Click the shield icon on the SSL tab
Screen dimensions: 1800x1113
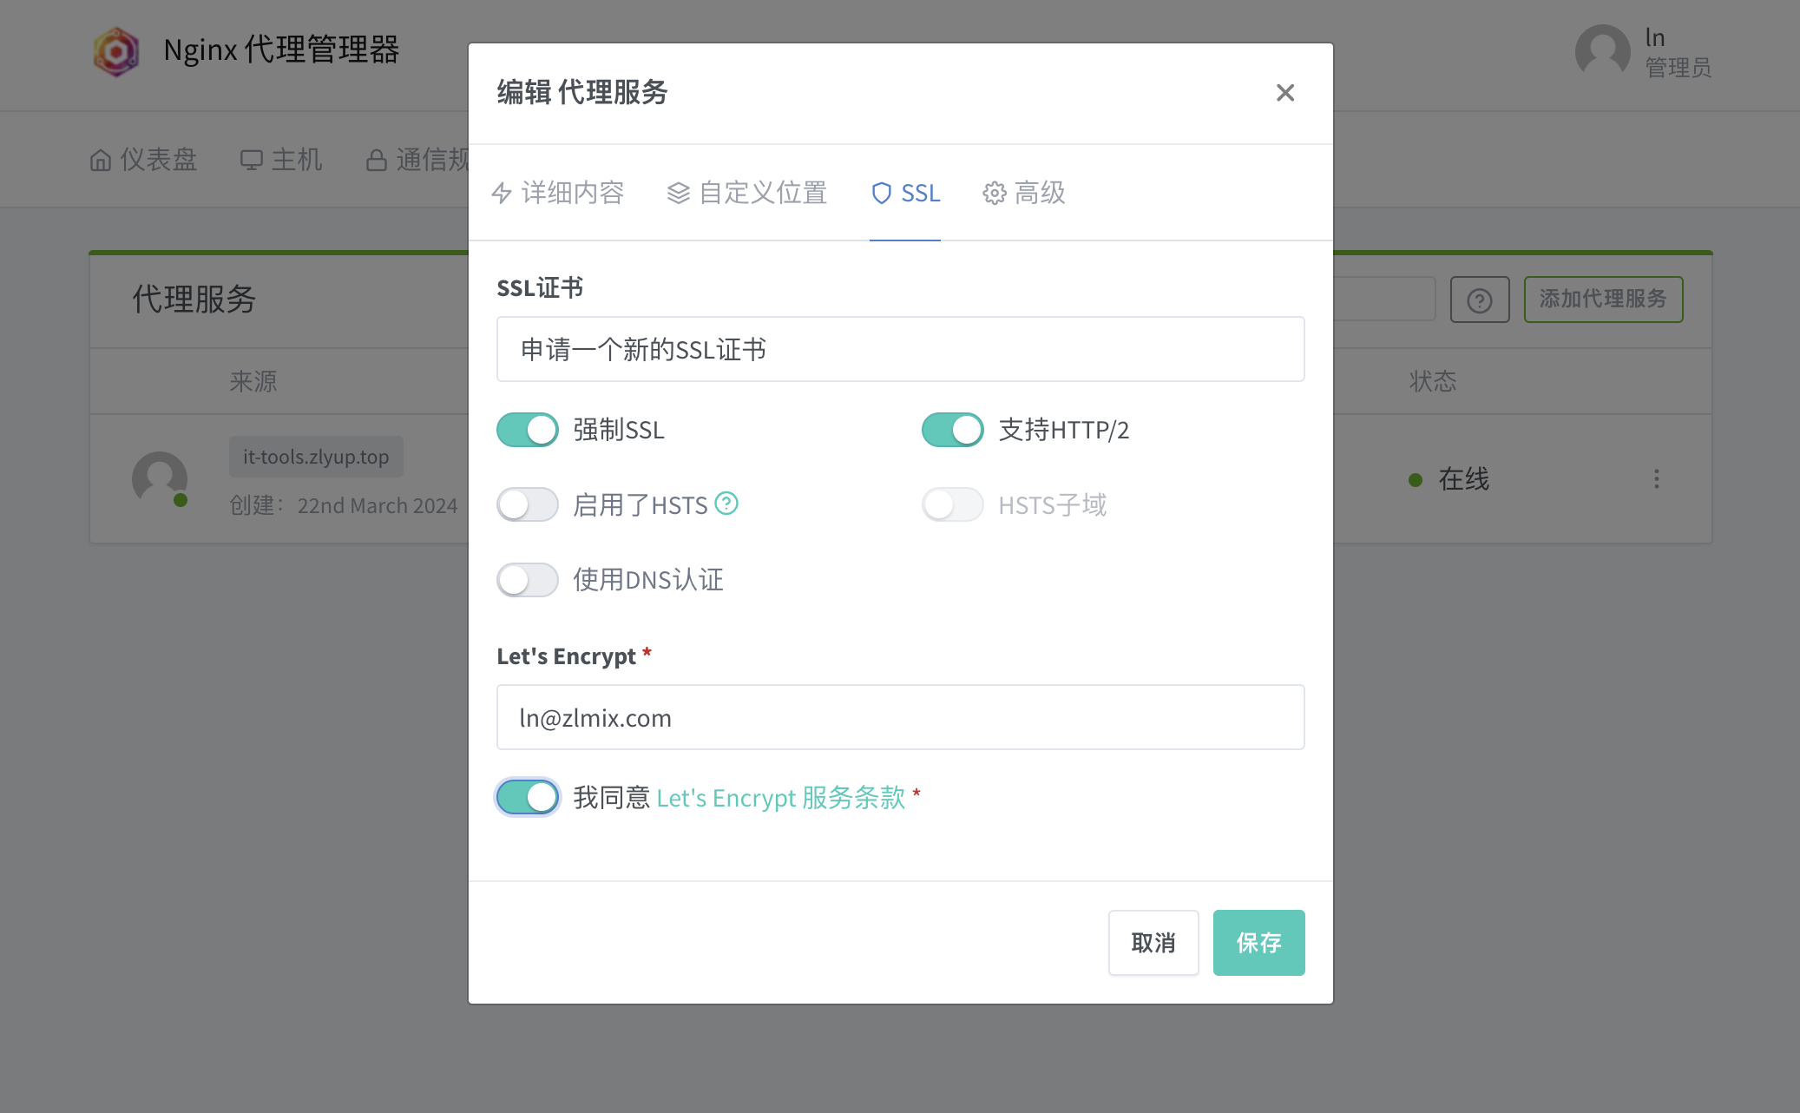[882, 193]
